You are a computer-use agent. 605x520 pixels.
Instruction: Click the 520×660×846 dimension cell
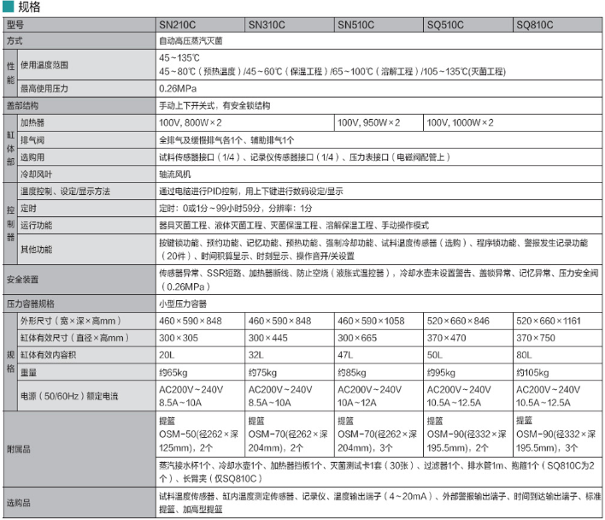click(468, 322)
